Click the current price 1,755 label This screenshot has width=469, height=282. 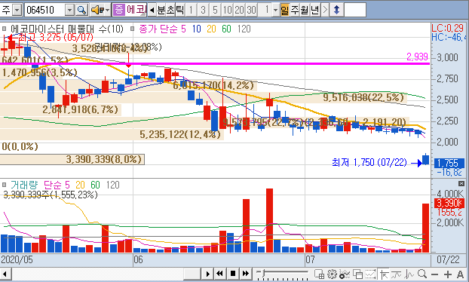pyautogui.click(x=449, y=164)
